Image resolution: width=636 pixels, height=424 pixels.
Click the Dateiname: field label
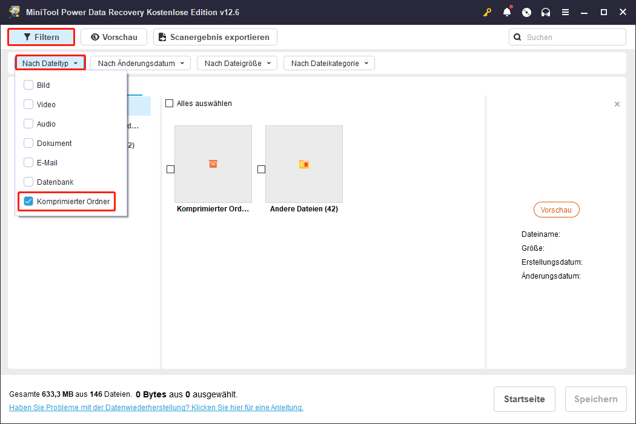pyautogui.click(x=541, y=234)
